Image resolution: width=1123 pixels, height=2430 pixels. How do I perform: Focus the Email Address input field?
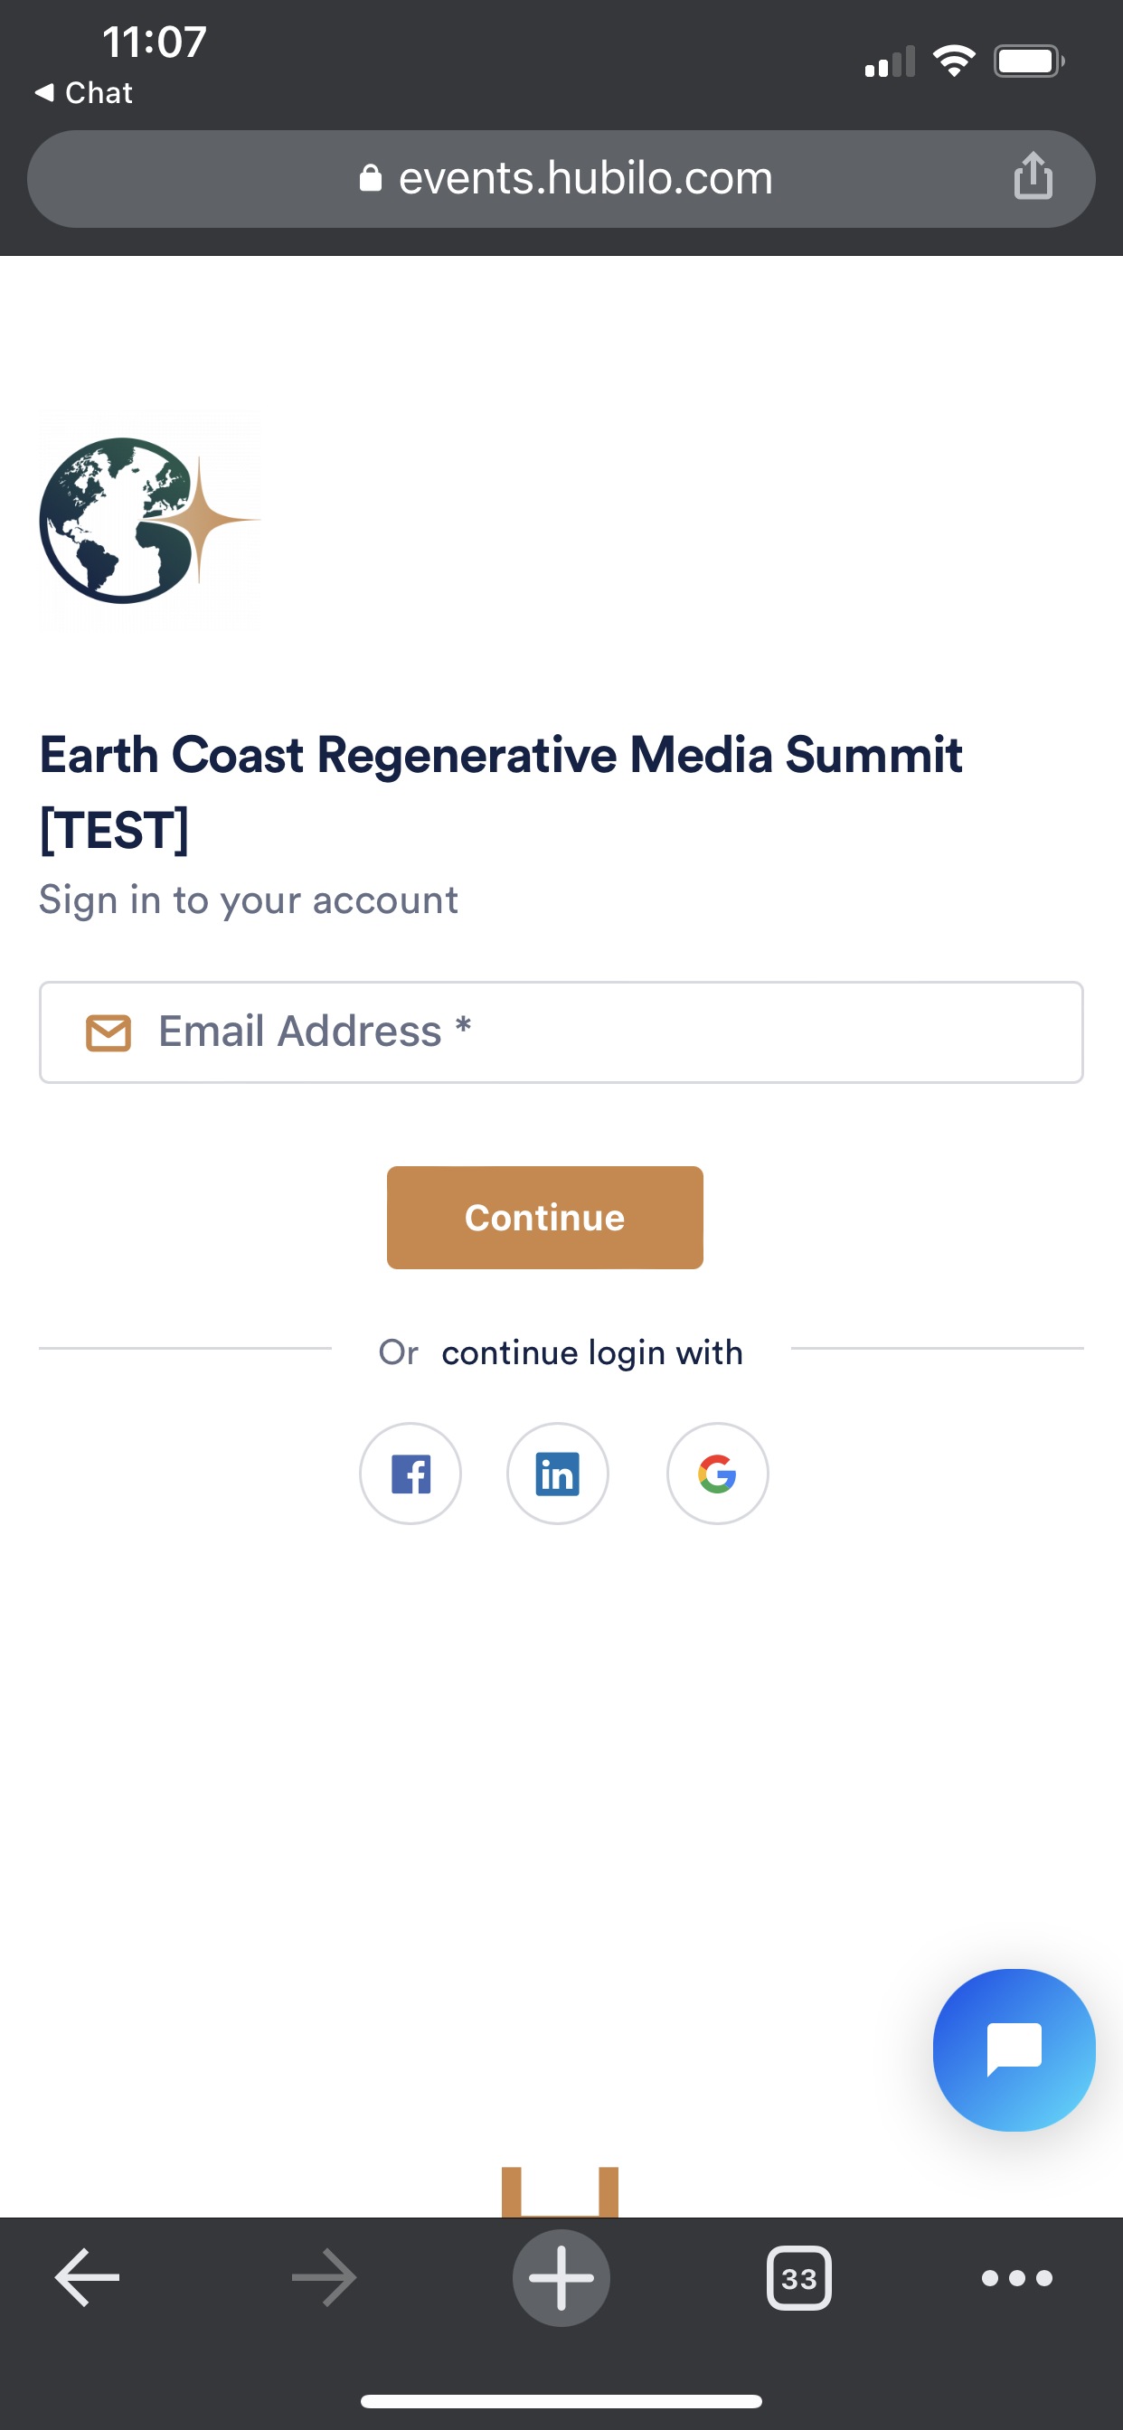(x=604, y=1032)
